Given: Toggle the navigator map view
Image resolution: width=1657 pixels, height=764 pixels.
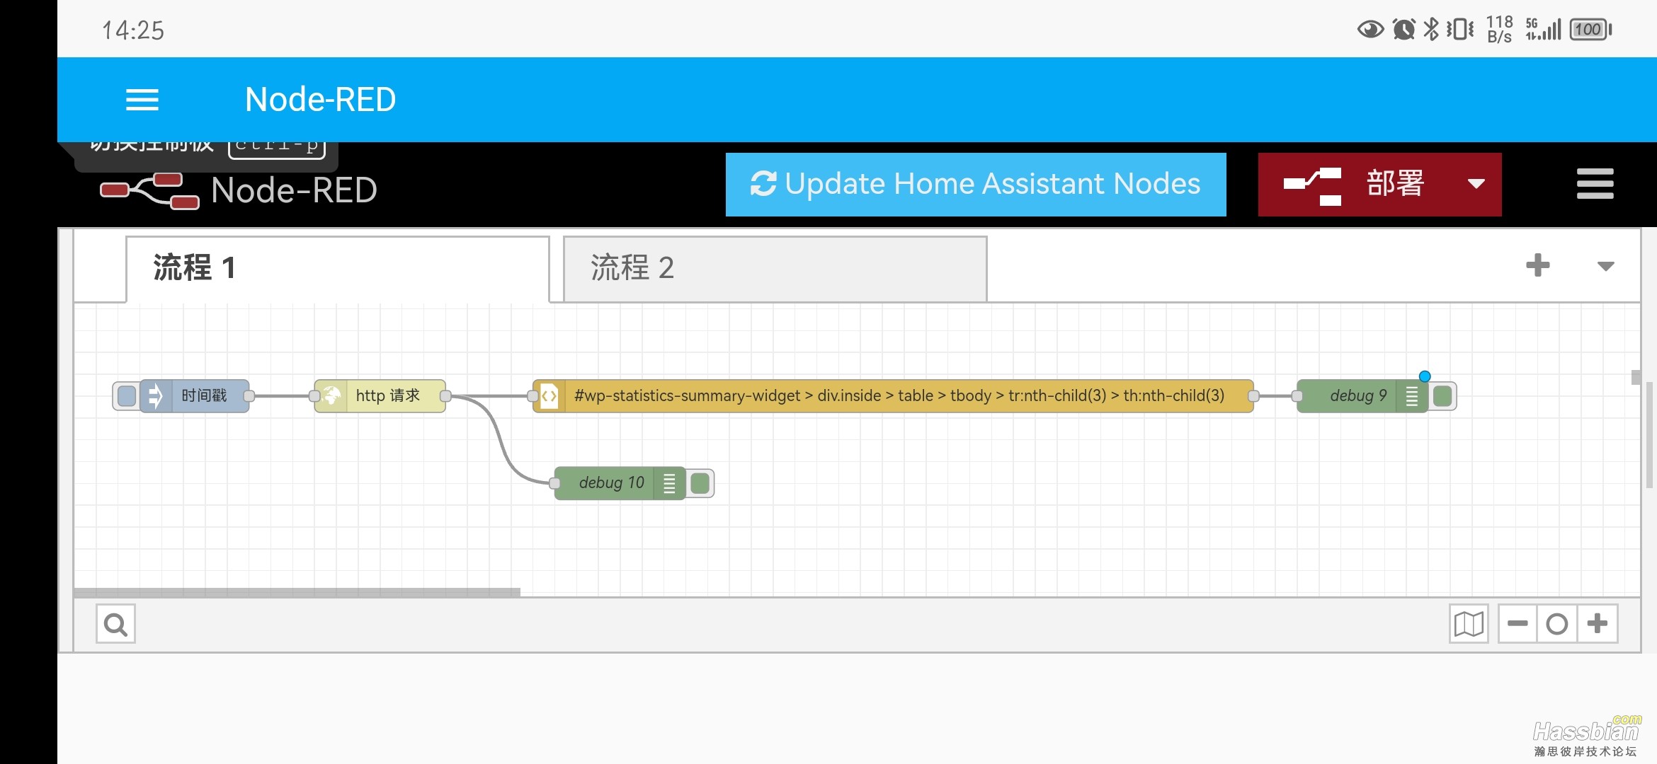Looking at the screenshot, I should pos(1469,624).
